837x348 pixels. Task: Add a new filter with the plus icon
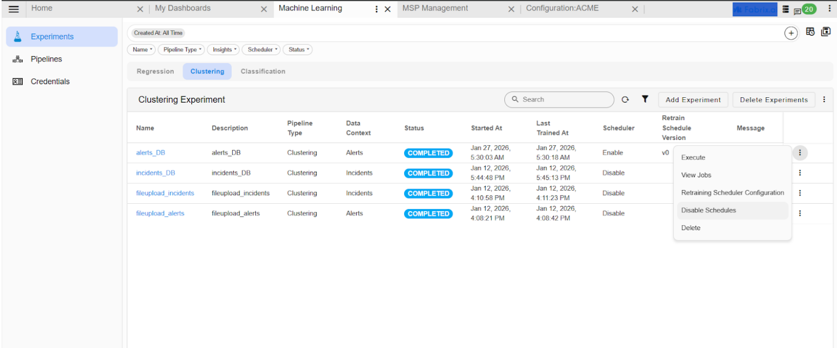click(792, 32)
